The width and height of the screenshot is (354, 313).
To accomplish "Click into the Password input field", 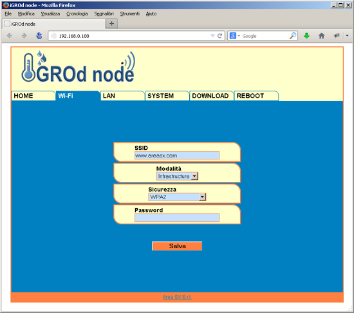I will click(177, 218).
